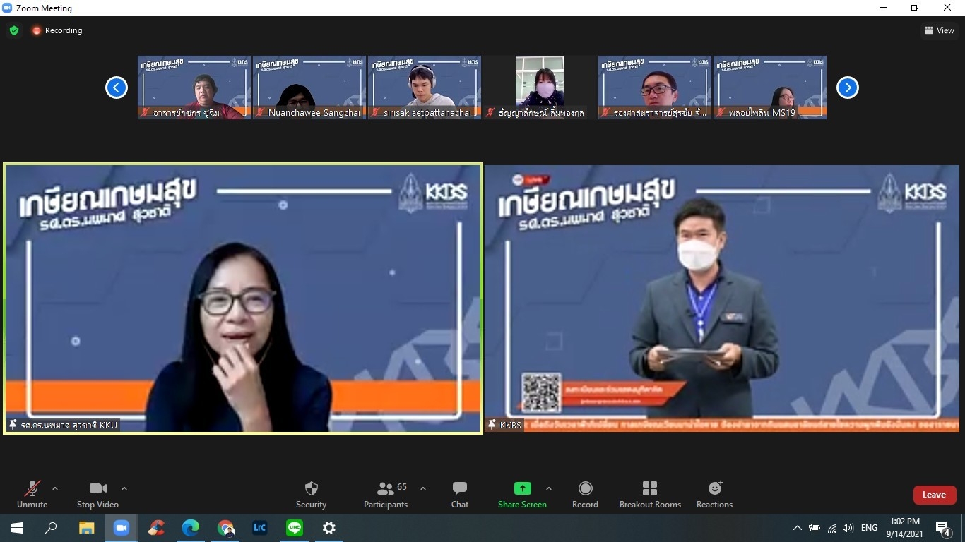Expand the audio options arrow beside Unmute
The width and height of the screenshot is (965, 542).
(55, 488)
